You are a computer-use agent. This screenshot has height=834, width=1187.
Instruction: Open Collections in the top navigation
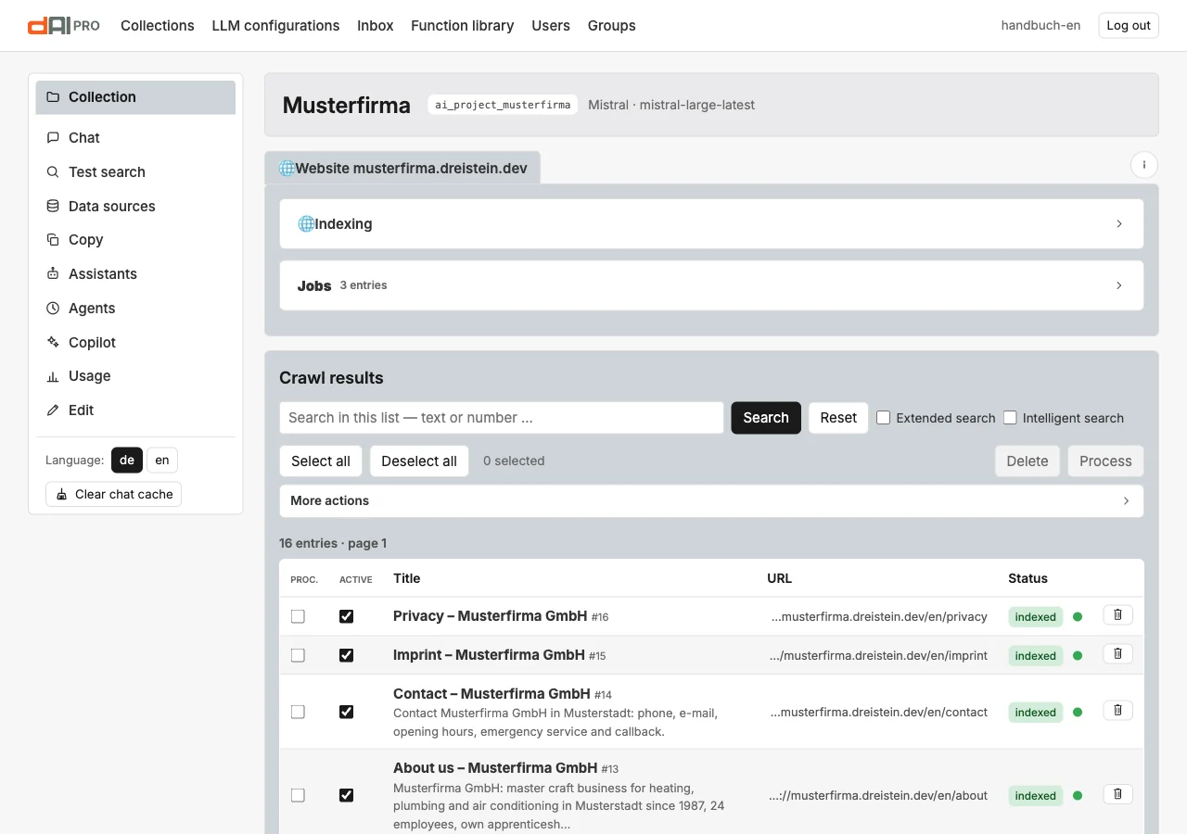[158, 26]
